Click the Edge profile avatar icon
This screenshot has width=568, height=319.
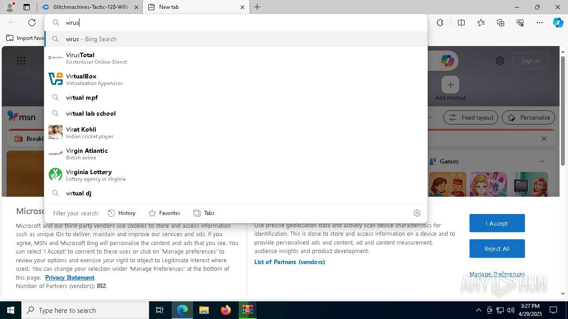pyautogui.click(x=9, y=7)
